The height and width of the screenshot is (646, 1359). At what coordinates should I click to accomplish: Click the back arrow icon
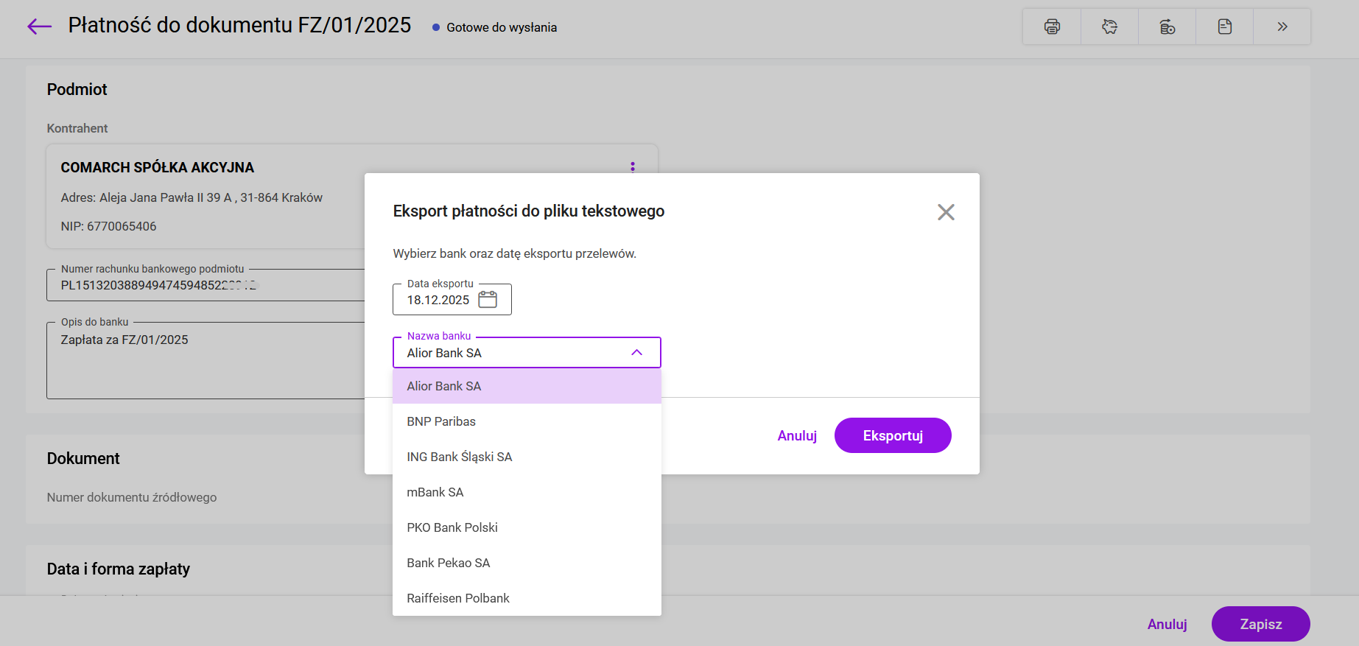(x=39, y=27)
